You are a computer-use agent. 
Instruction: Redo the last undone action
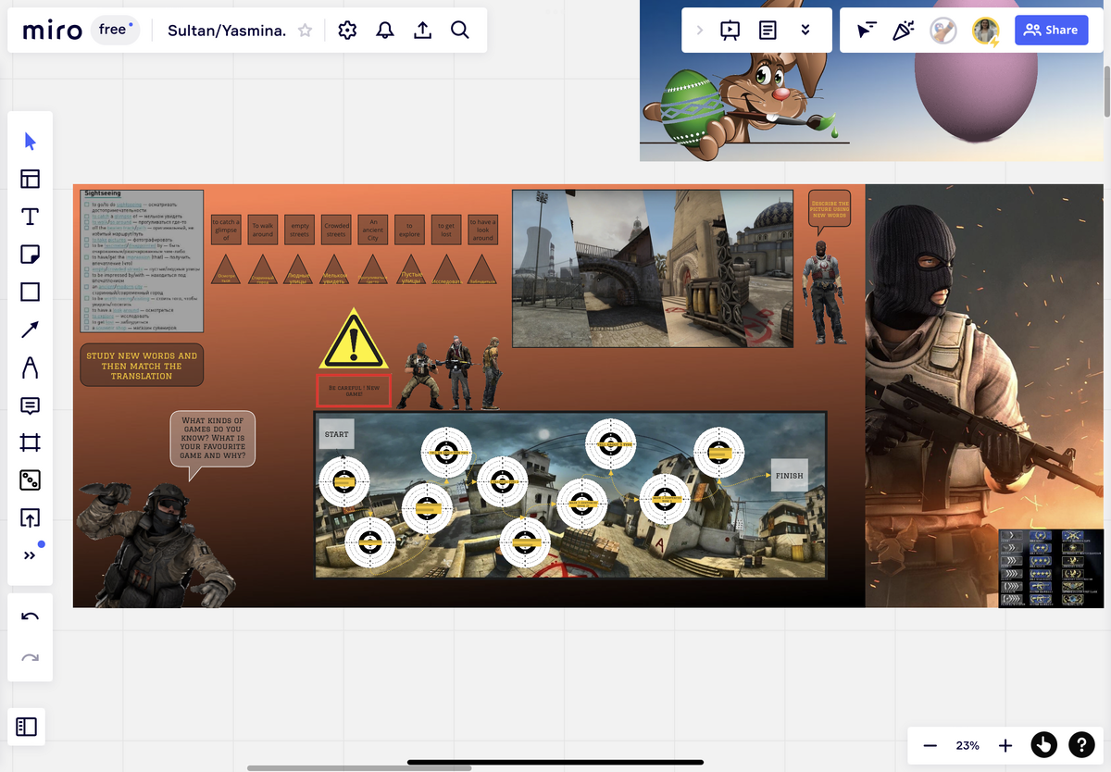click(30, 657)
